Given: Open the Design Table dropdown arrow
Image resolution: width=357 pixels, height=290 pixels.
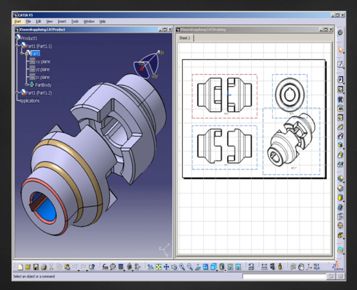Looking at the screenshot, I should tap(124, 270).
